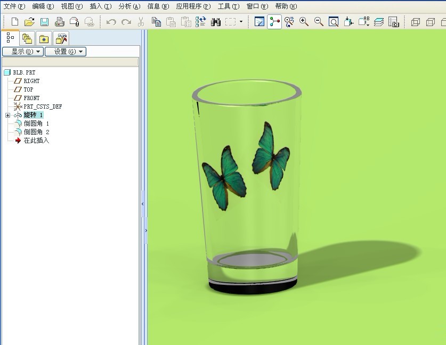Click the send-as-mail-attachment icon beside the printer
This screenshot has width=446, height=345.
74,22
